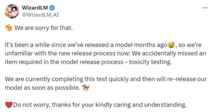
Task: Click the 'We are sorry for that.' sentence
Action: click(x=44, y=28)
